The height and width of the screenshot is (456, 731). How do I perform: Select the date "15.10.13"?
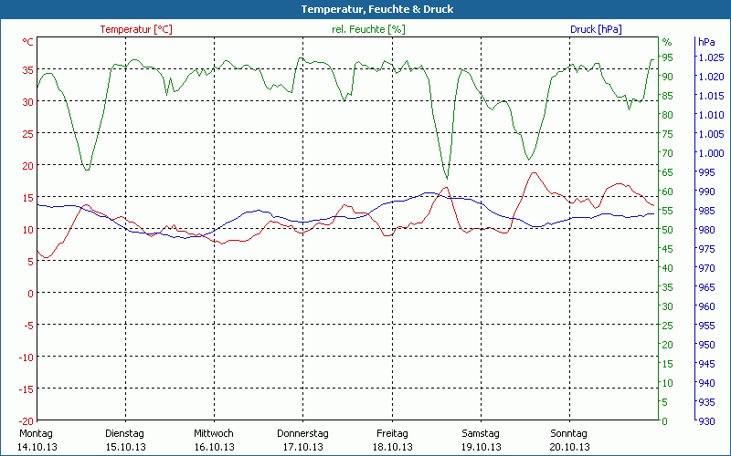[125, 447]
